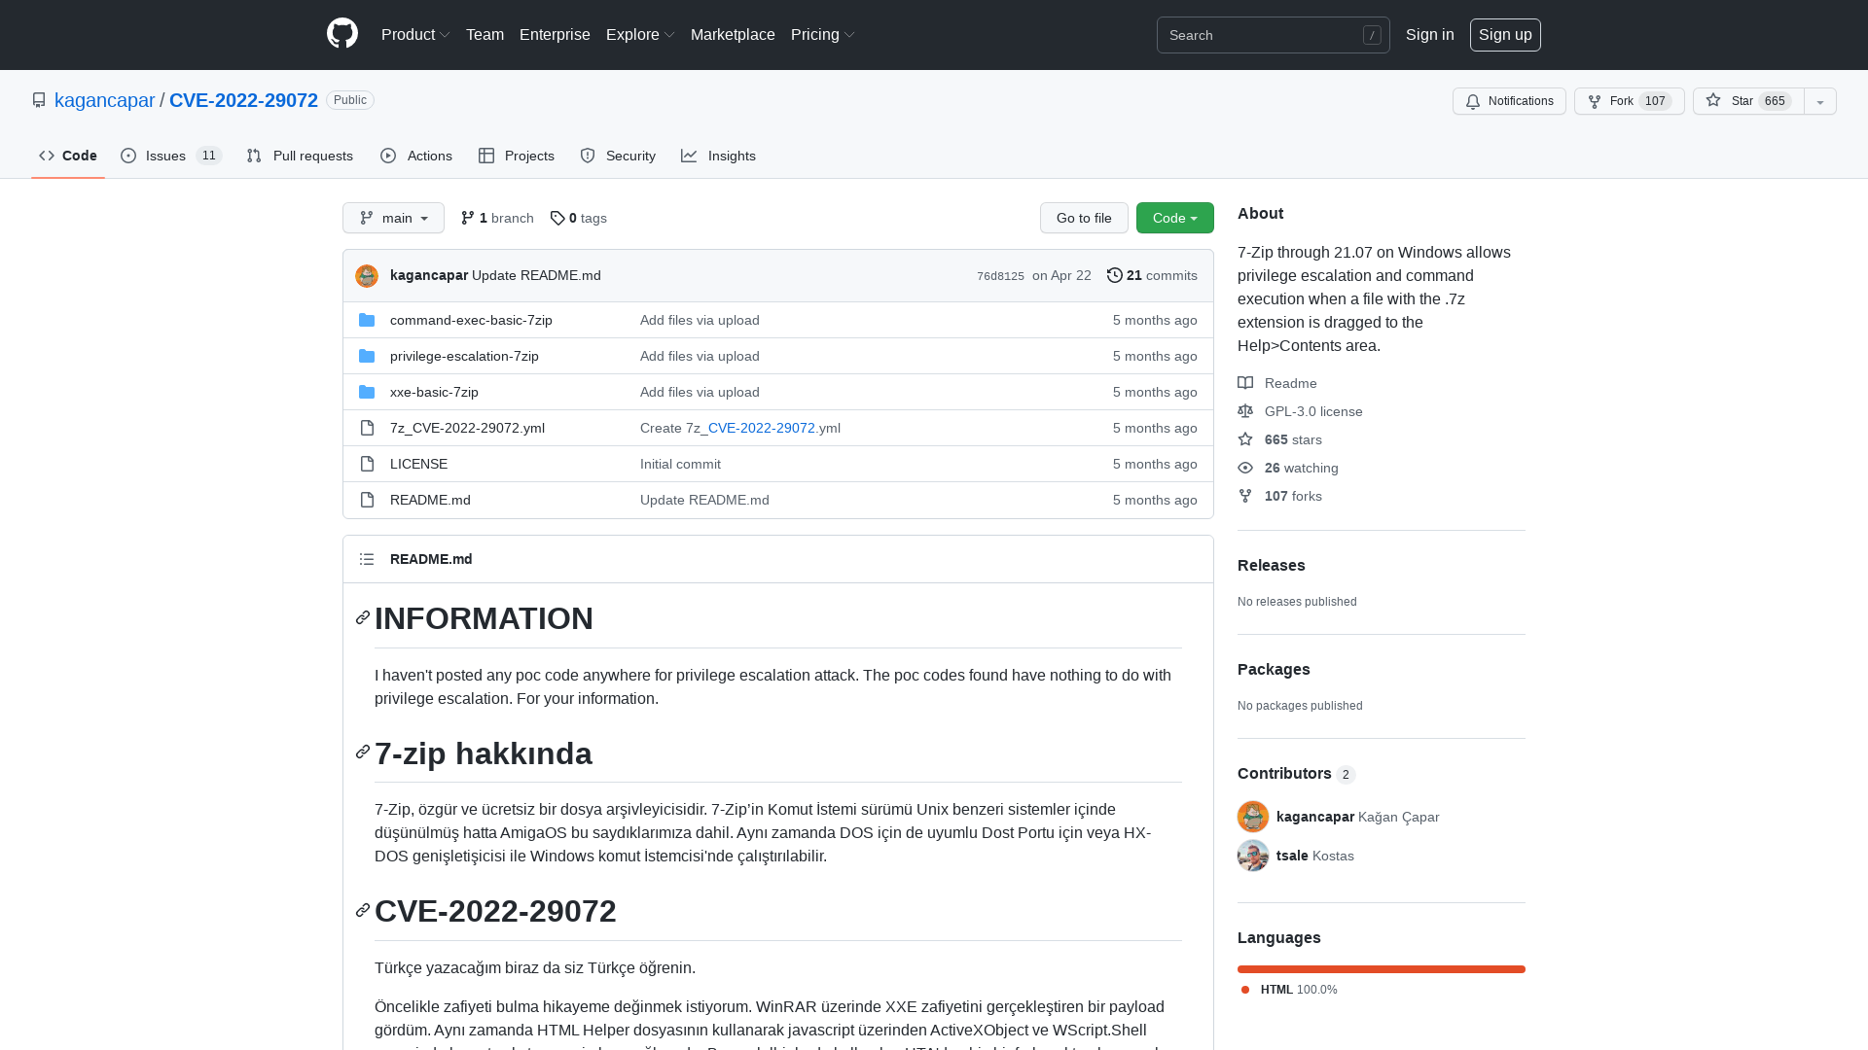Click the Sign up button
This screenshot has width=1868, height=1050.
1505,34
